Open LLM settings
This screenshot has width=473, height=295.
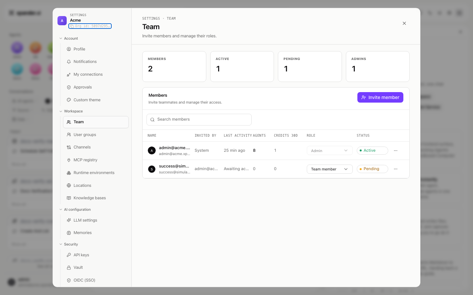tap(96, 220)
